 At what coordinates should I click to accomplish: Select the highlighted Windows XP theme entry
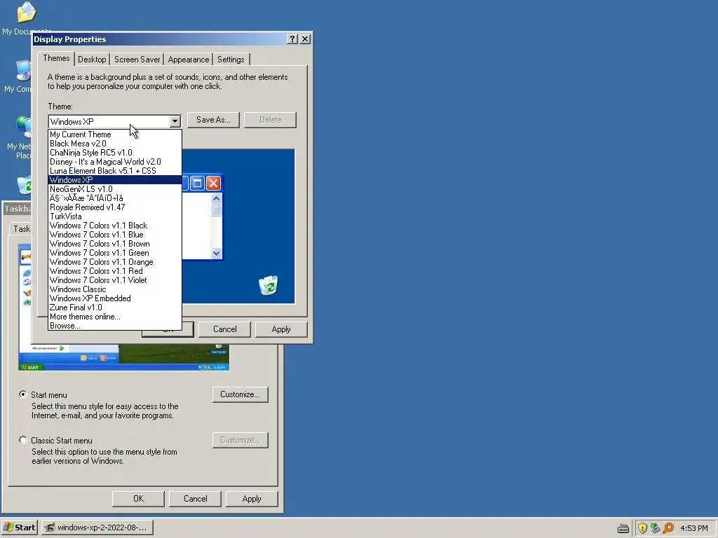115,180
